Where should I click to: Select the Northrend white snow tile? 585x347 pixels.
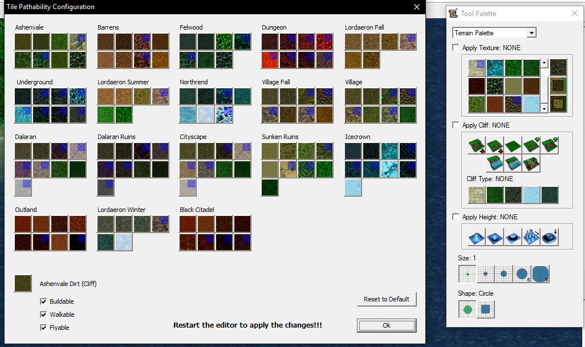point(206,115)
